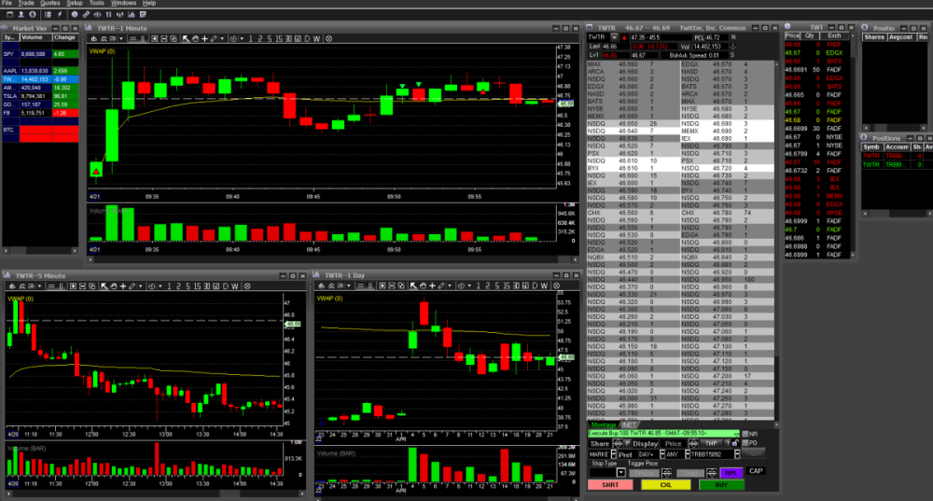Open the Stop Type dropdown
The image size is (933, 501).
point(621,472)
